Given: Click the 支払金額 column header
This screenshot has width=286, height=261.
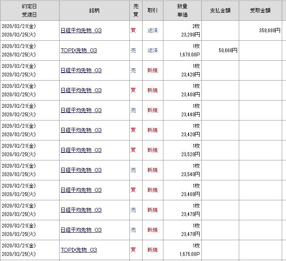Looking at the screenshot, I should point(220,11).
